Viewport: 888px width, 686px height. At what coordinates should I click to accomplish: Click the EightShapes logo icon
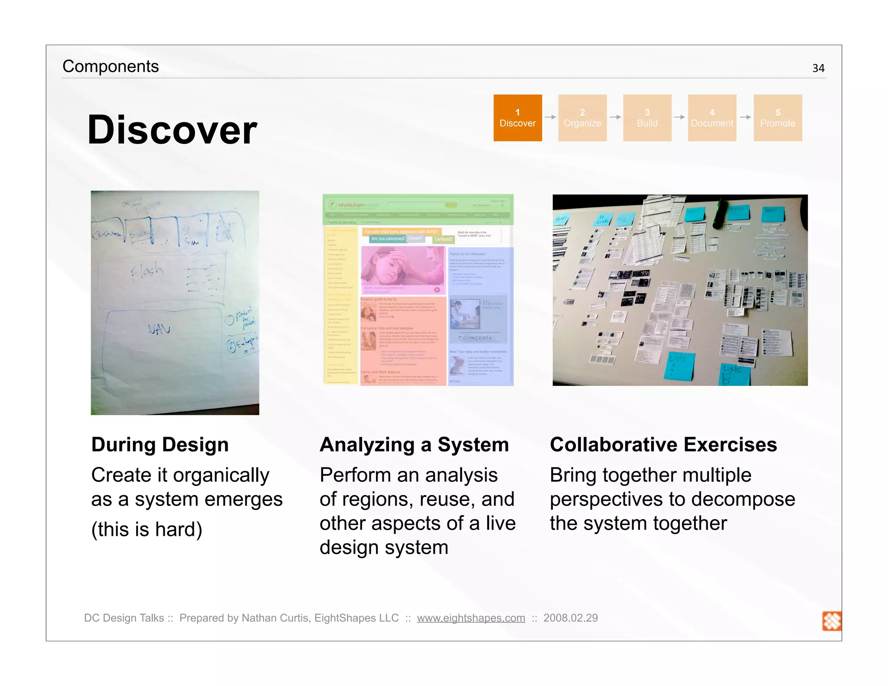click(x=831, y=621)
